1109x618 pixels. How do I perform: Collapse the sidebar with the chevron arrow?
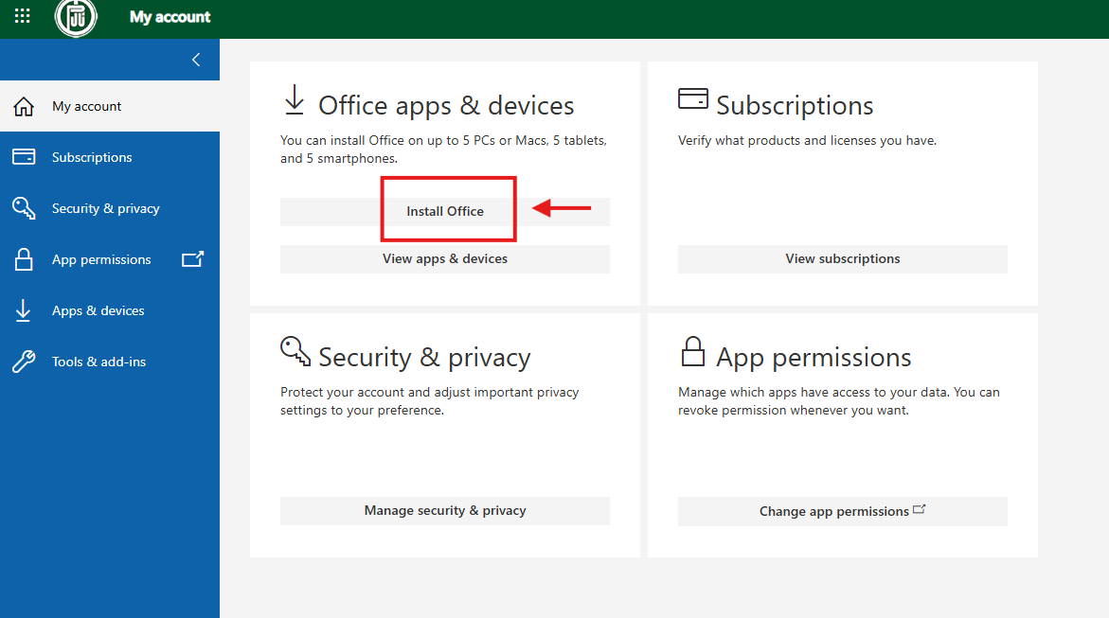[x=196, y=61]
